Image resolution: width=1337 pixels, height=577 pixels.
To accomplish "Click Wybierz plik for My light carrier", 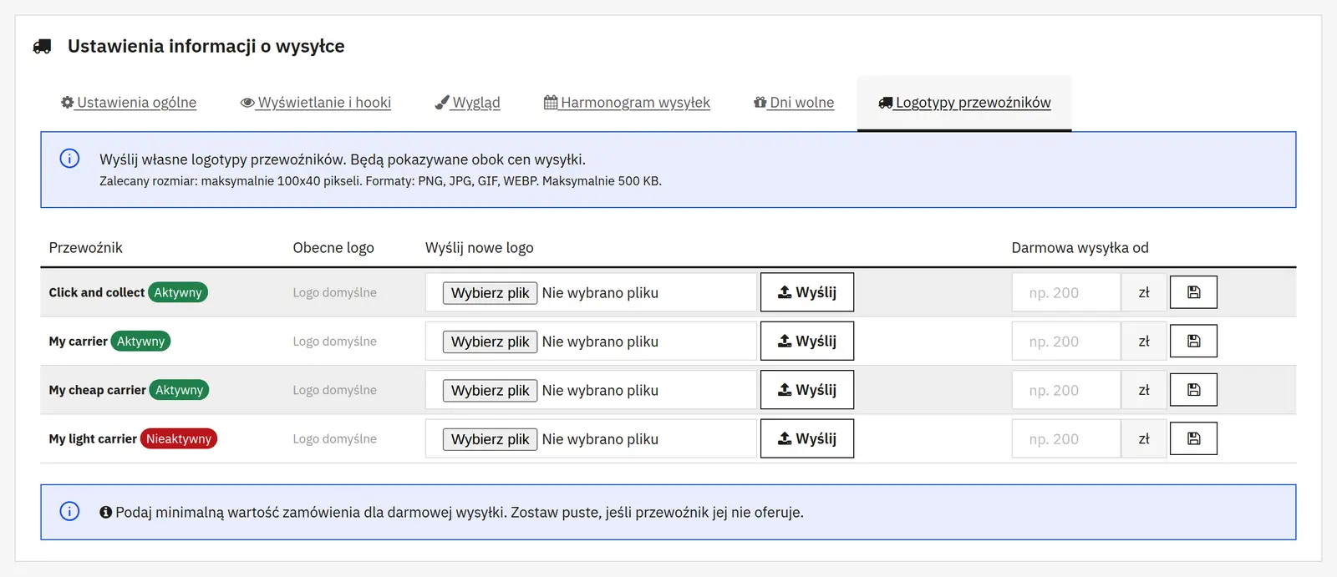I will pyautogui.click(x=490, y=439).
